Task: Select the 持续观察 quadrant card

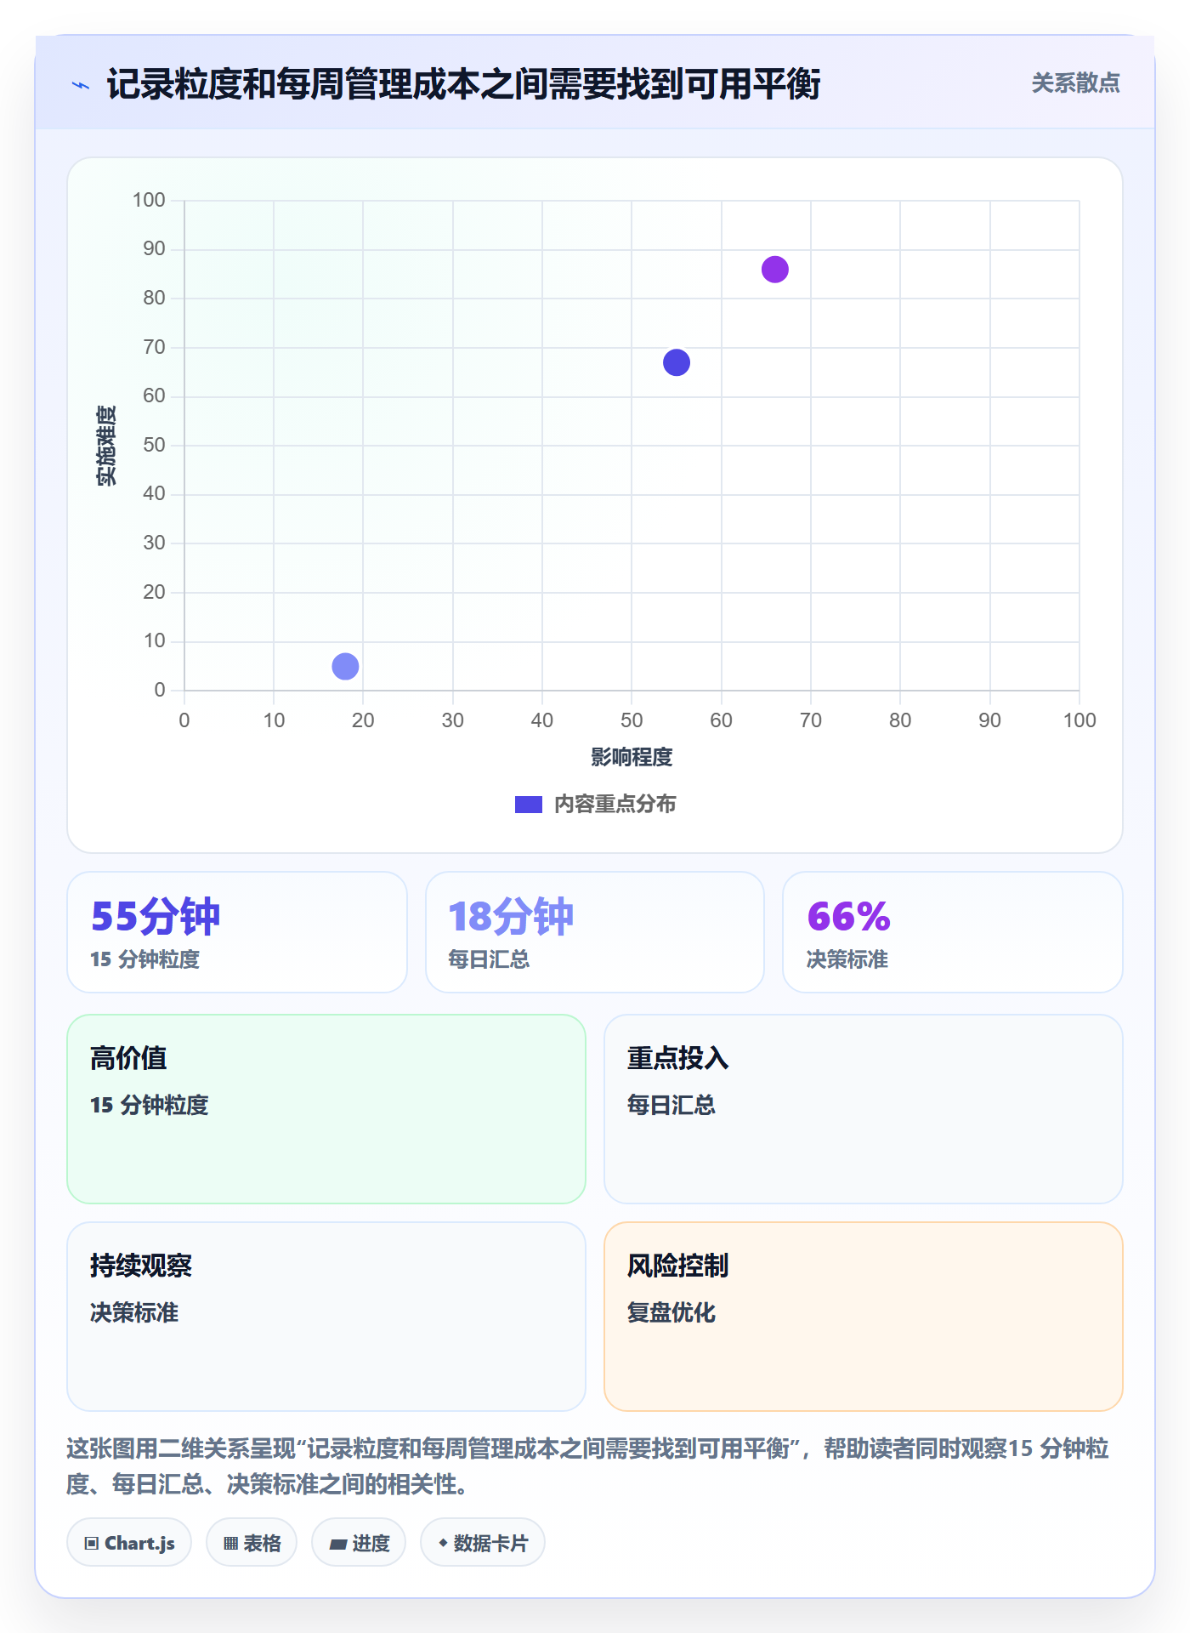Action: (326, 1317)
